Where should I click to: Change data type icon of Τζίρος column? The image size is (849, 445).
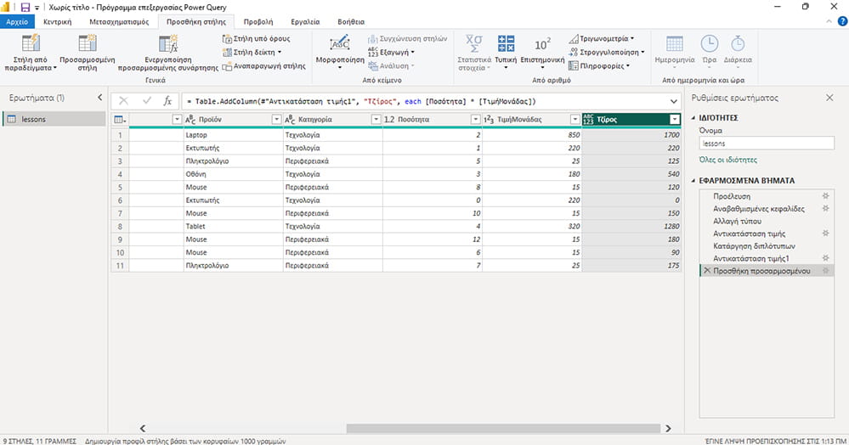tap(589, 120)
